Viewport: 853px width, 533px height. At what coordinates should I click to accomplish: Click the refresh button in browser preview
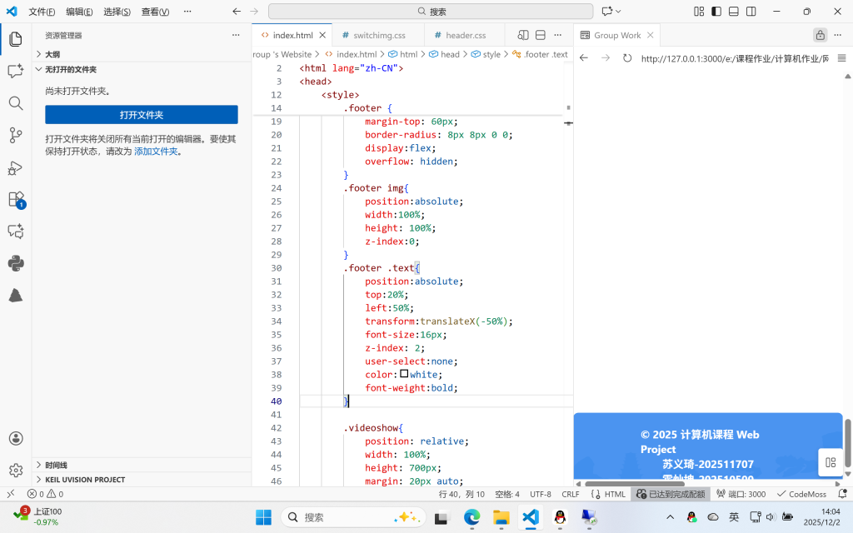tap(627, 58)
